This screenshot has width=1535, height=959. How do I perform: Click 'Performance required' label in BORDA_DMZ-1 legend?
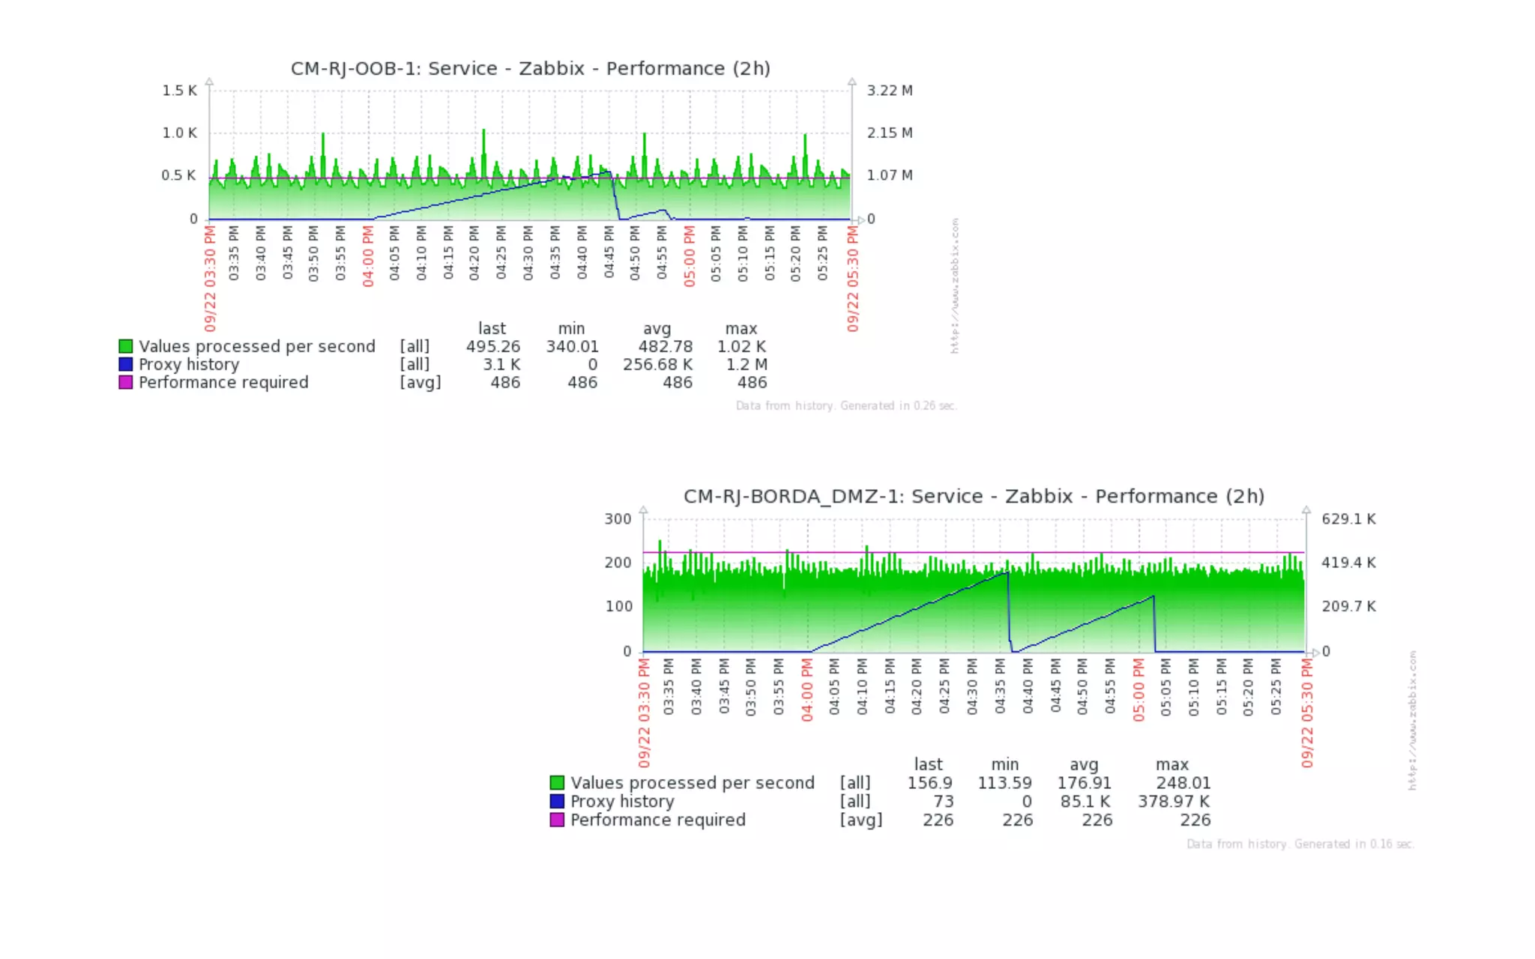pyautogui.click(x=657, y=820)
